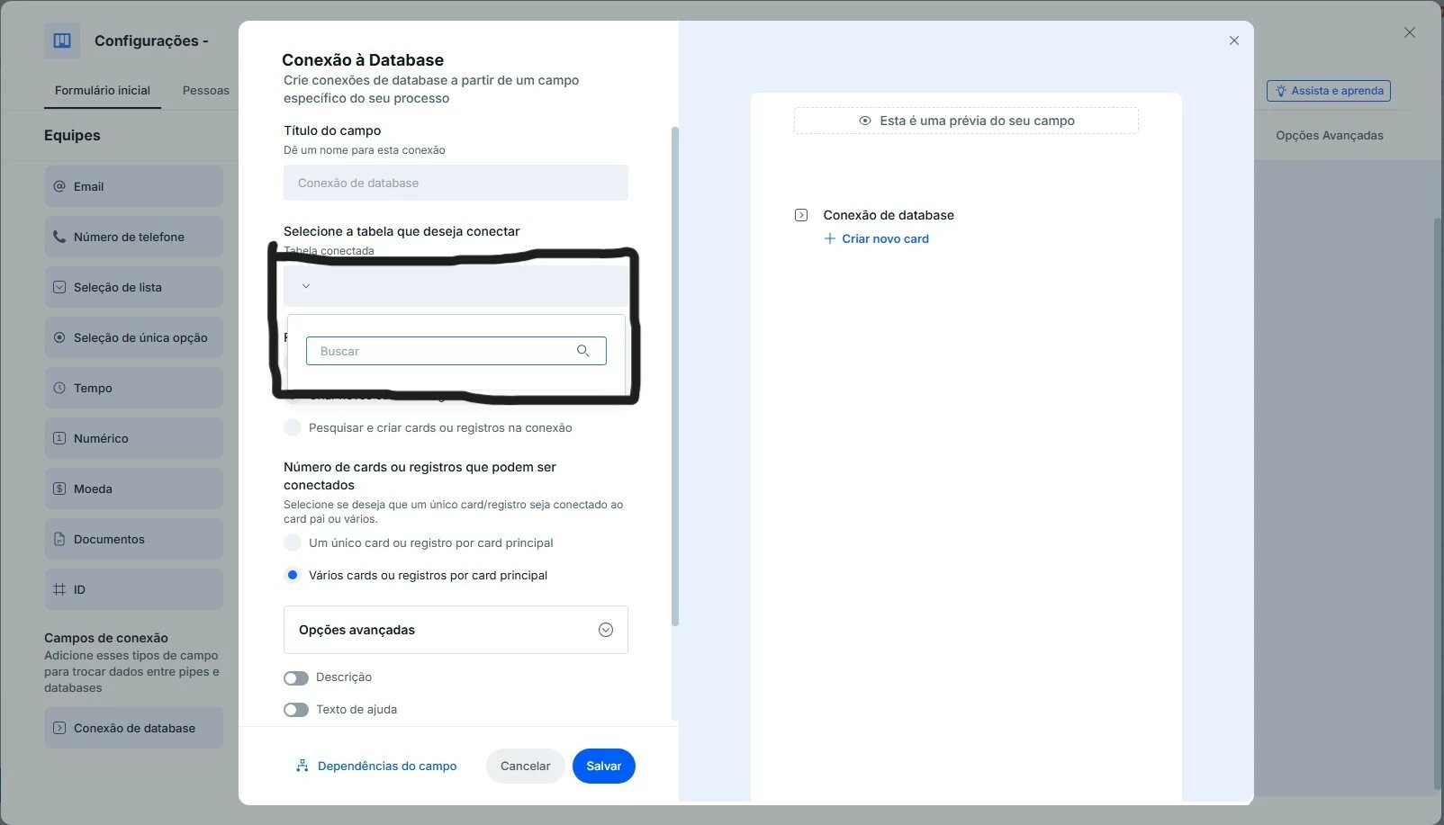Select Vários cards ou registros por card principal
The height and width of the screenshot is (825, 1444).
click(293, 575)
